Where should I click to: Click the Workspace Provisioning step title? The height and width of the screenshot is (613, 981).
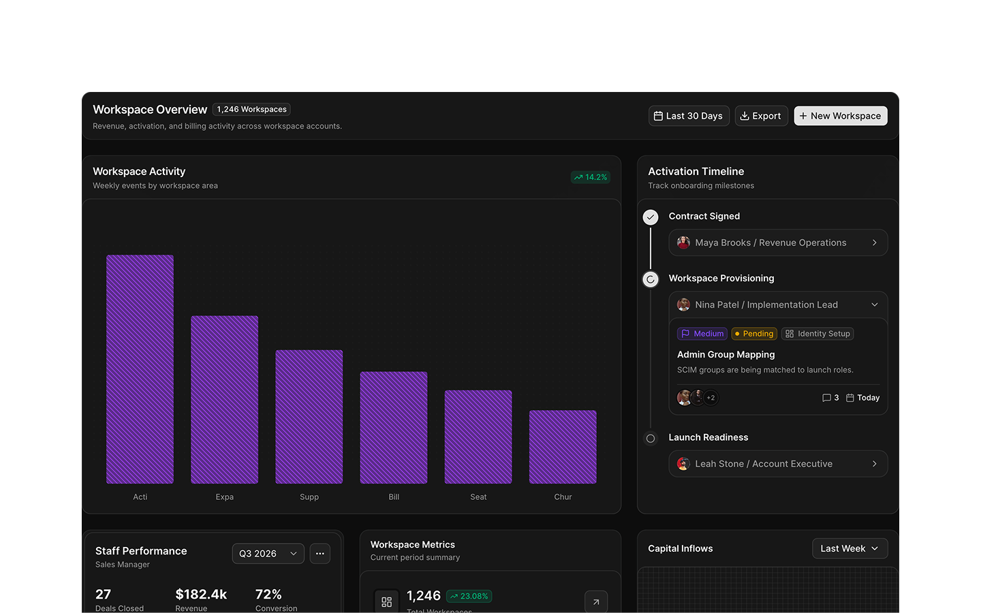point(721,278)
